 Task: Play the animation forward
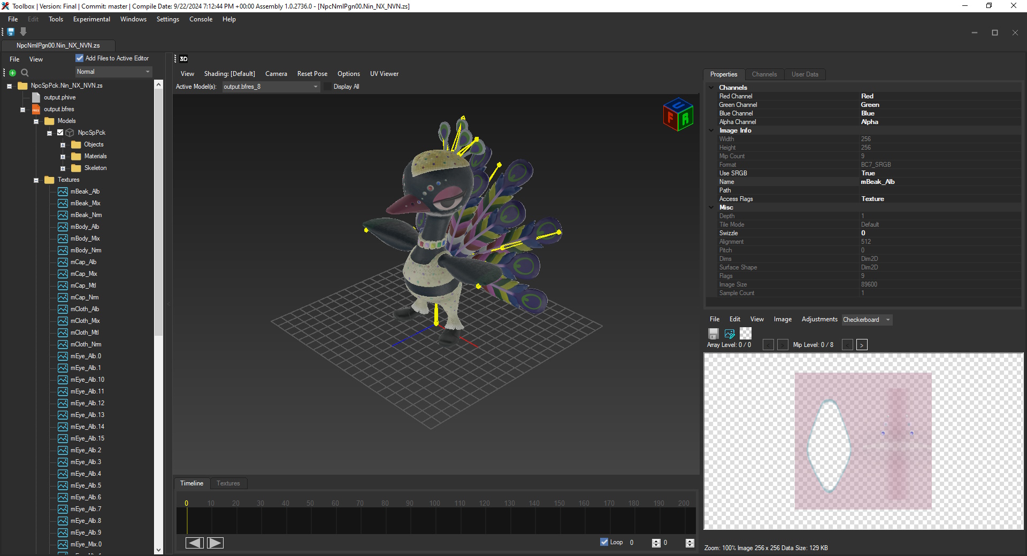pyautogui.click(x=215, y=543)
